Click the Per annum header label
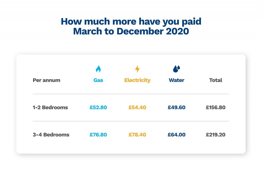This screenshot has height=170, width=262. click(47, 80)
